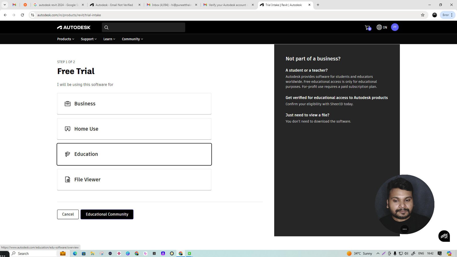Image resolution: width=457 pixels, height=257 pixels.
Task: Click the search magnifier icon
Action: point(107,27)
